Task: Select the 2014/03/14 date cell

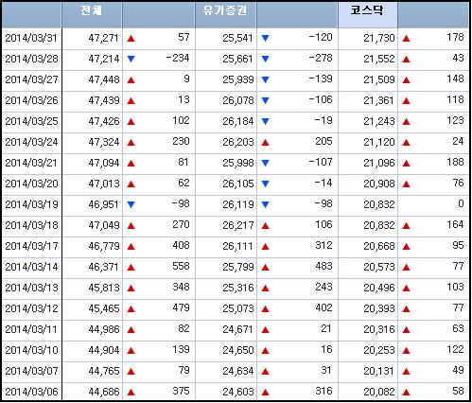Action: (31, 268)
